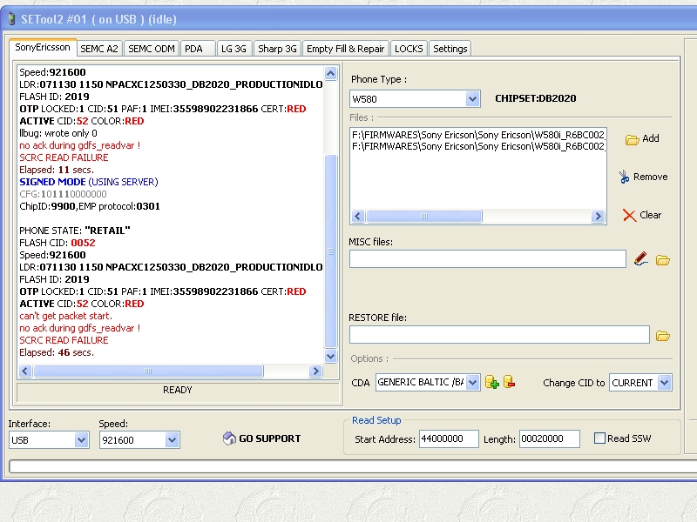The width and height of the screenshot is (697, 522).
Task: Click the Files list scroll right arrow
Action: pos(598,216)
